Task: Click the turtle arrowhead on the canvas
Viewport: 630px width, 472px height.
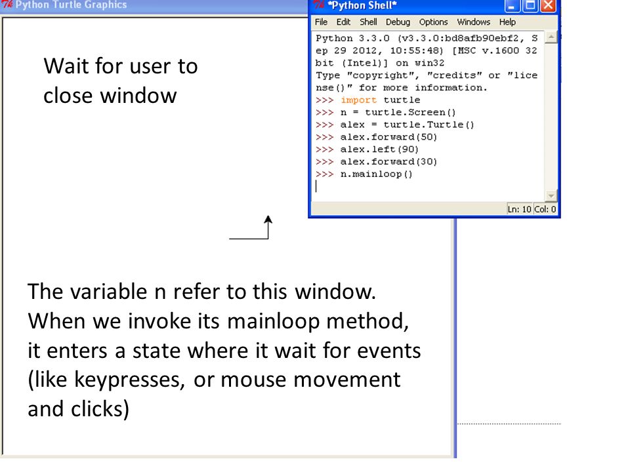Action: click(268, 220)
